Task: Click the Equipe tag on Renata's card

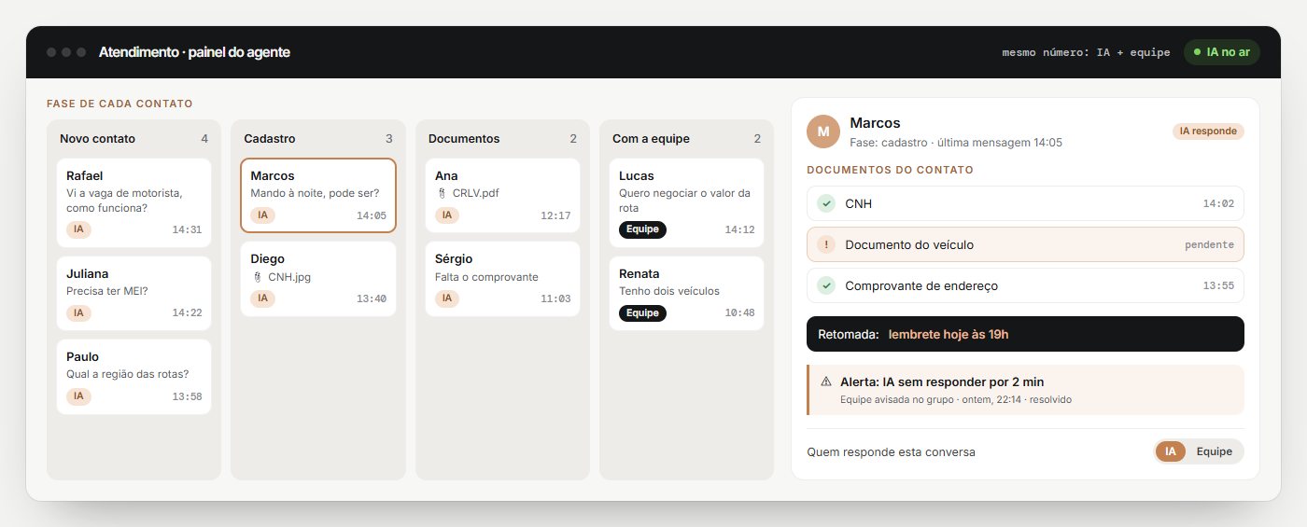Action: [642, 312]
